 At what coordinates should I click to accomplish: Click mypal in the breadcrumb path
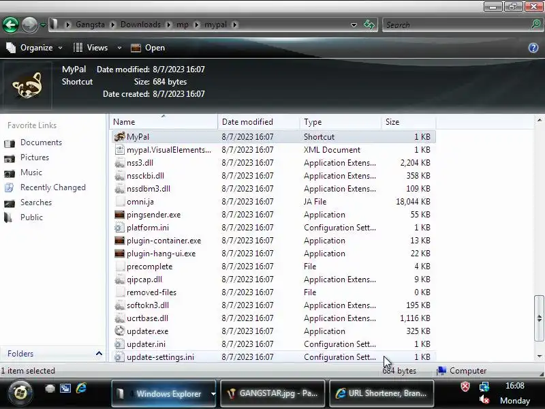point(215,25)
